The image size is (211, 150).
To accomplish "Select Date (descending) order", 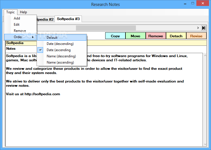I will click(x=62, y=44).
